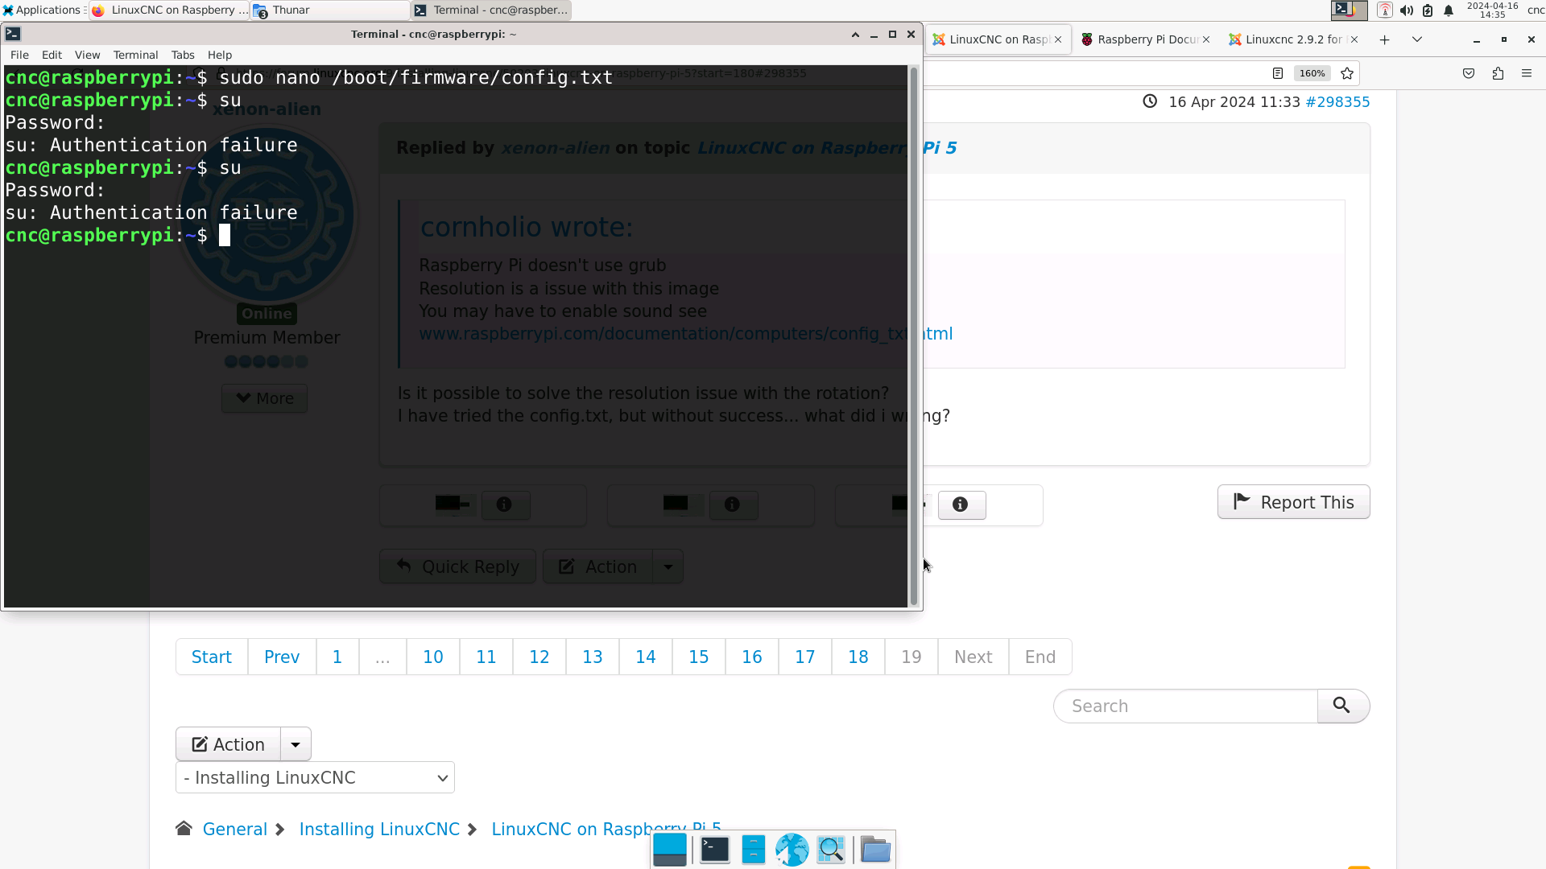Screen dimensions: 1546x869
Task: Open the volume control tray icon
Action: [x=1406, y=10]
